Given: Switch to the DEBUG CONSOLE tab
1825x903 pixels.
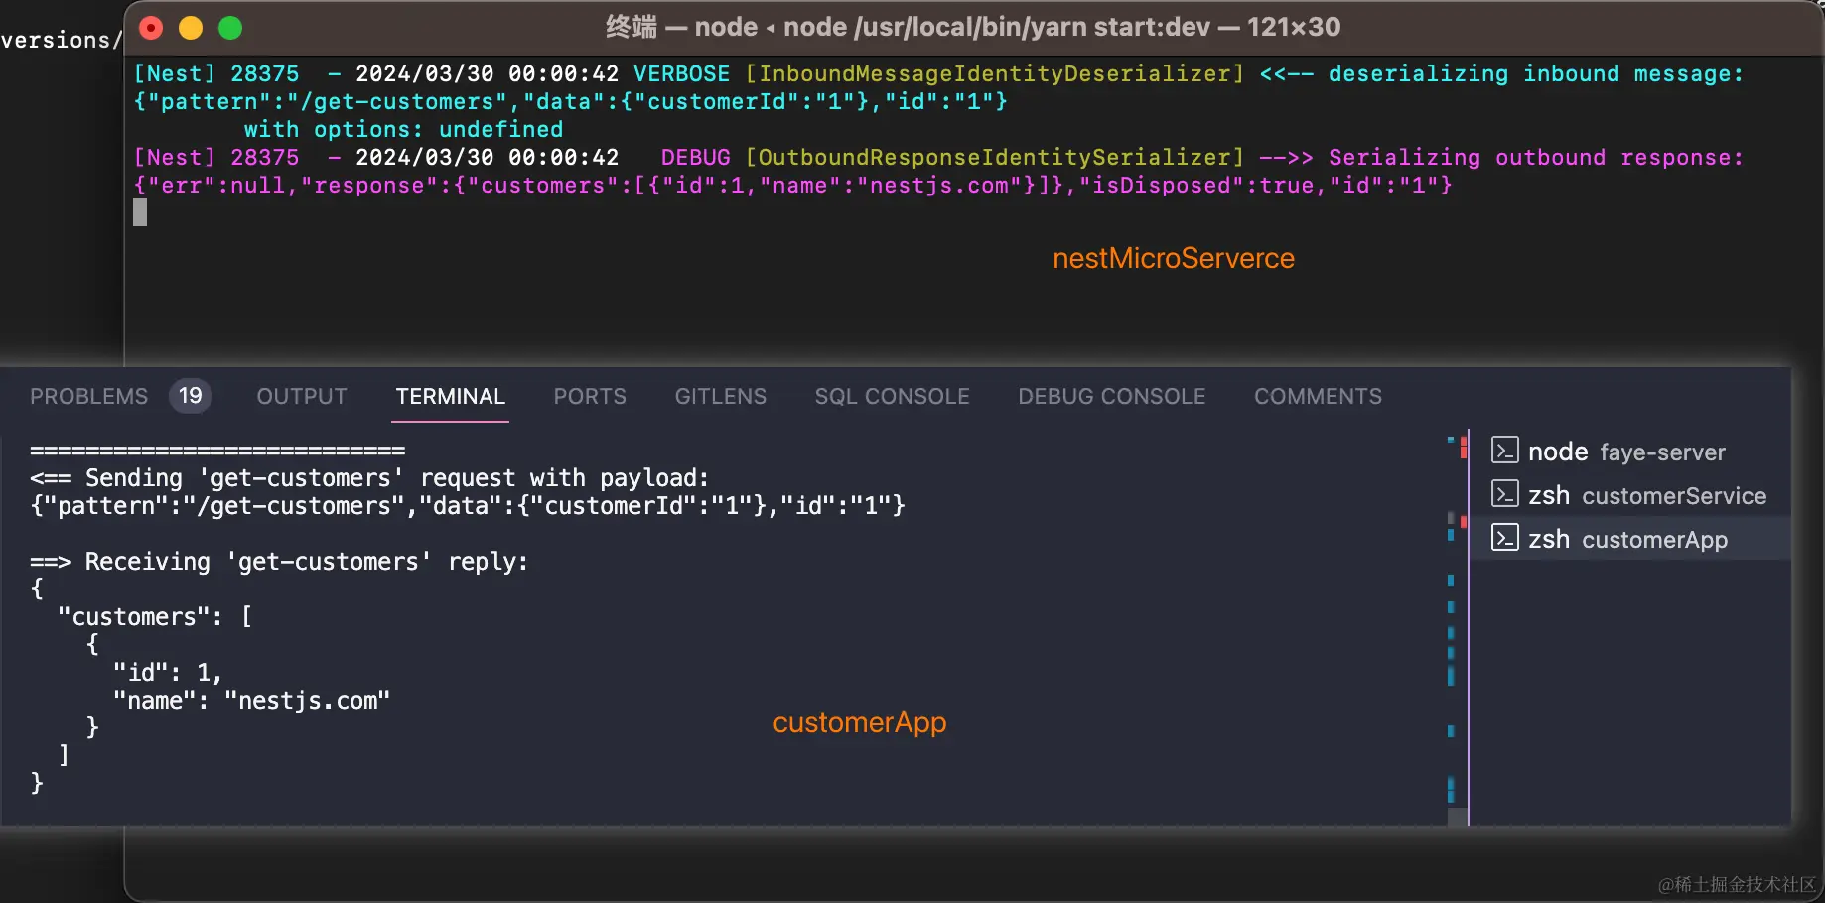Looking at the screenshot, I should point(1111,396).
